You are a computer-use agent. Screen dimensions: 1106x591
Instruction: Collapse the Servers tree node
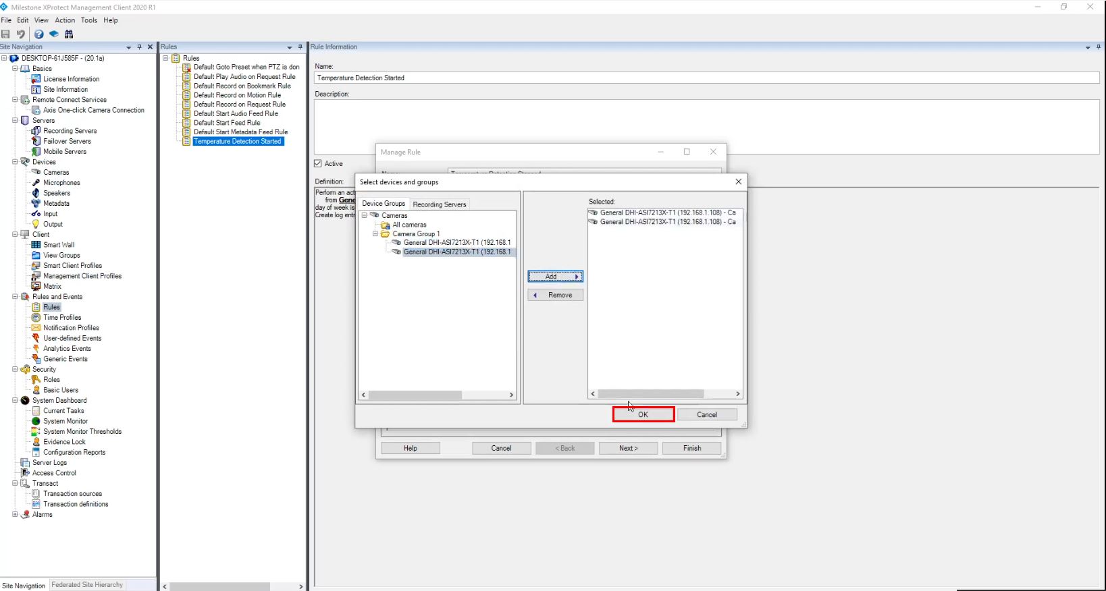click(x=15, y=120)
